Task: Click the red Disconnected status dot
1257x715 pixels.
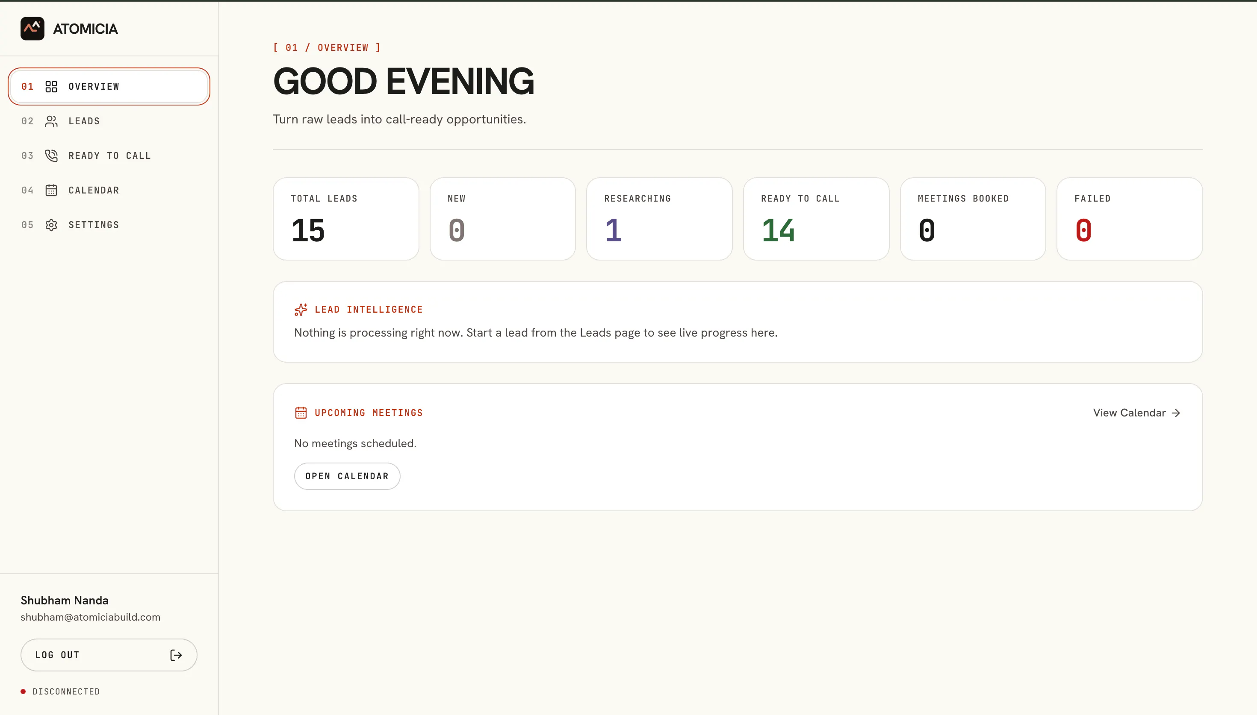Action: click(x=23, y=692)
